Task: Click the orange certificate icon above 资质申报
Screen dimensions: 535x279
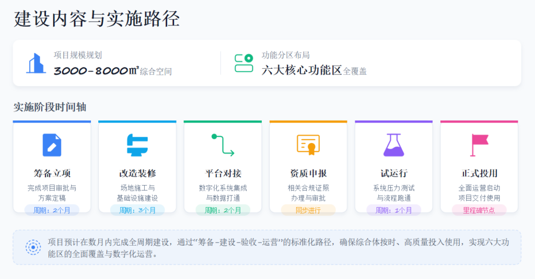Action: 308,144
